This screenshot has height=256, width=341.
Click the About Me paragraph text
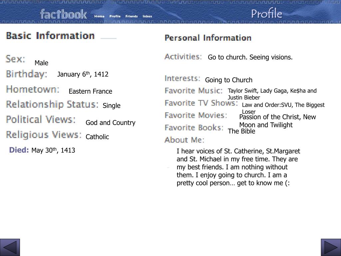tap(238, 167)
